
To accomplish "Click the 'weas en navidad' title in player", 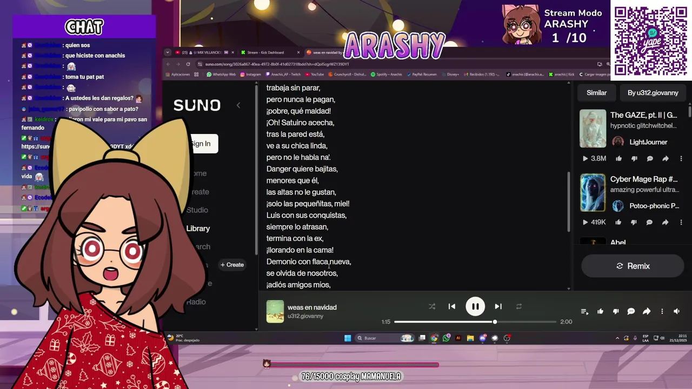I will click(312, 307).
